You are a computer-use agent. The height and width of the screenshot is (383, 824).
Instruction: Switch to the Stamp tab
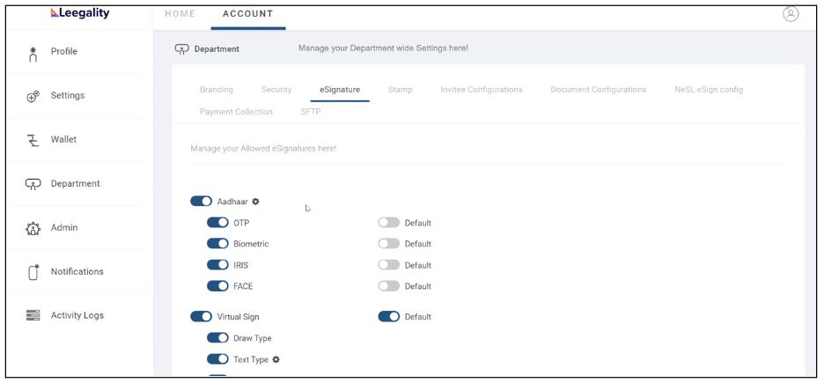point(401,90)
